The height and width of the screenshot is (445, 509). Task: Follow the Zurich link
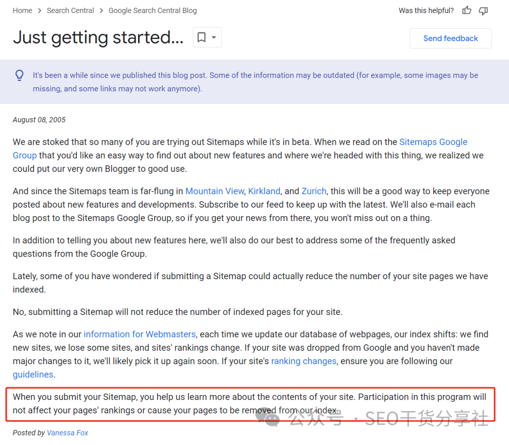(x=313, y=191)
